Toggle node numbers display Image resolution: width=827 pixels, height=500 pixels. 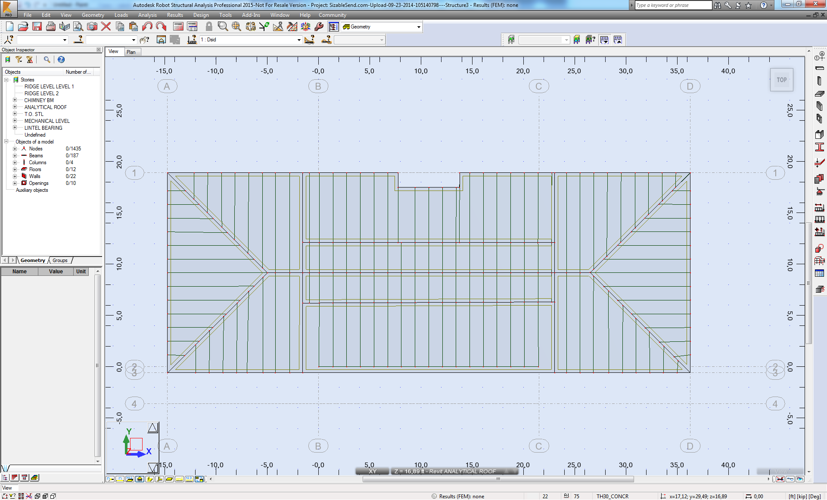pos(110,479)
